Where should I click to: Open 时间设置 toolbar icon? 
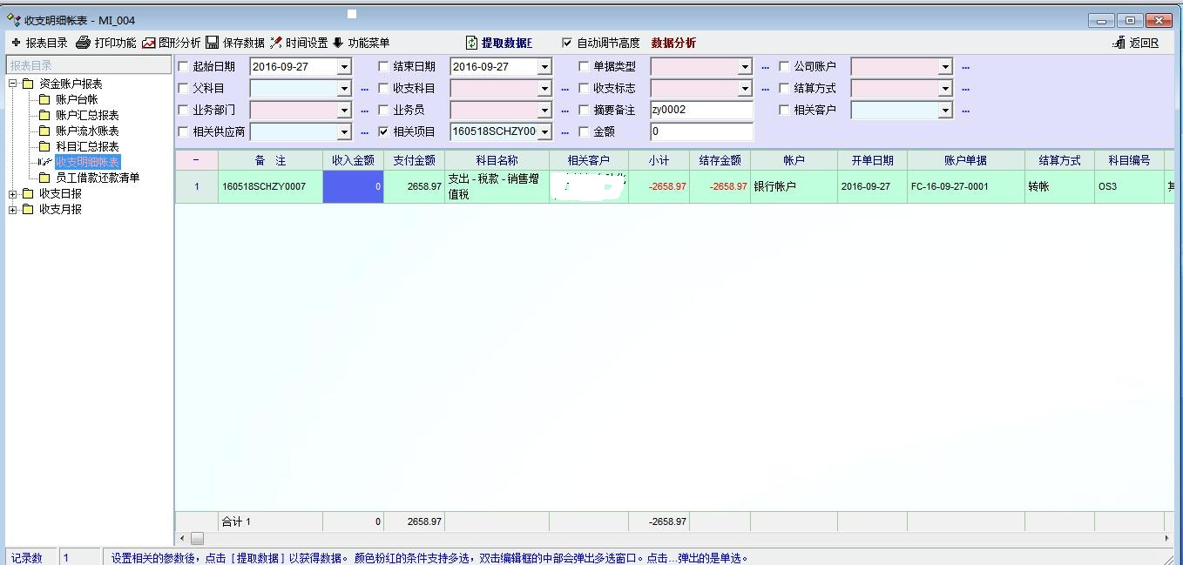[276, 43]
